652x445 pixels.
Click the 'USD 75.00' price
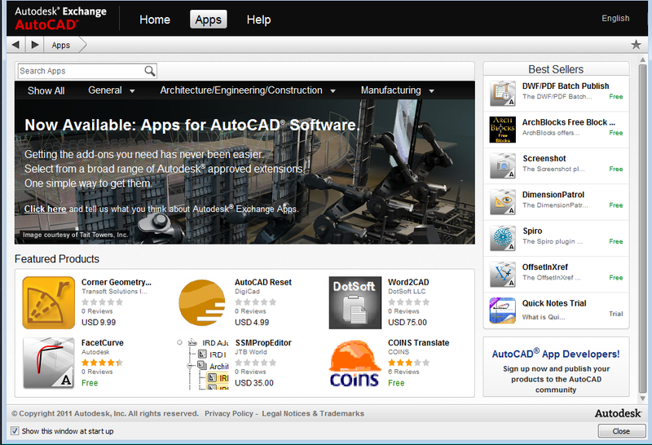[407, 322]
